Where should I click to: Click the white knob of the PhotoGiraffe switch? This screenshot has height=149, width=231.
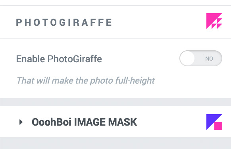coord(187,58)
